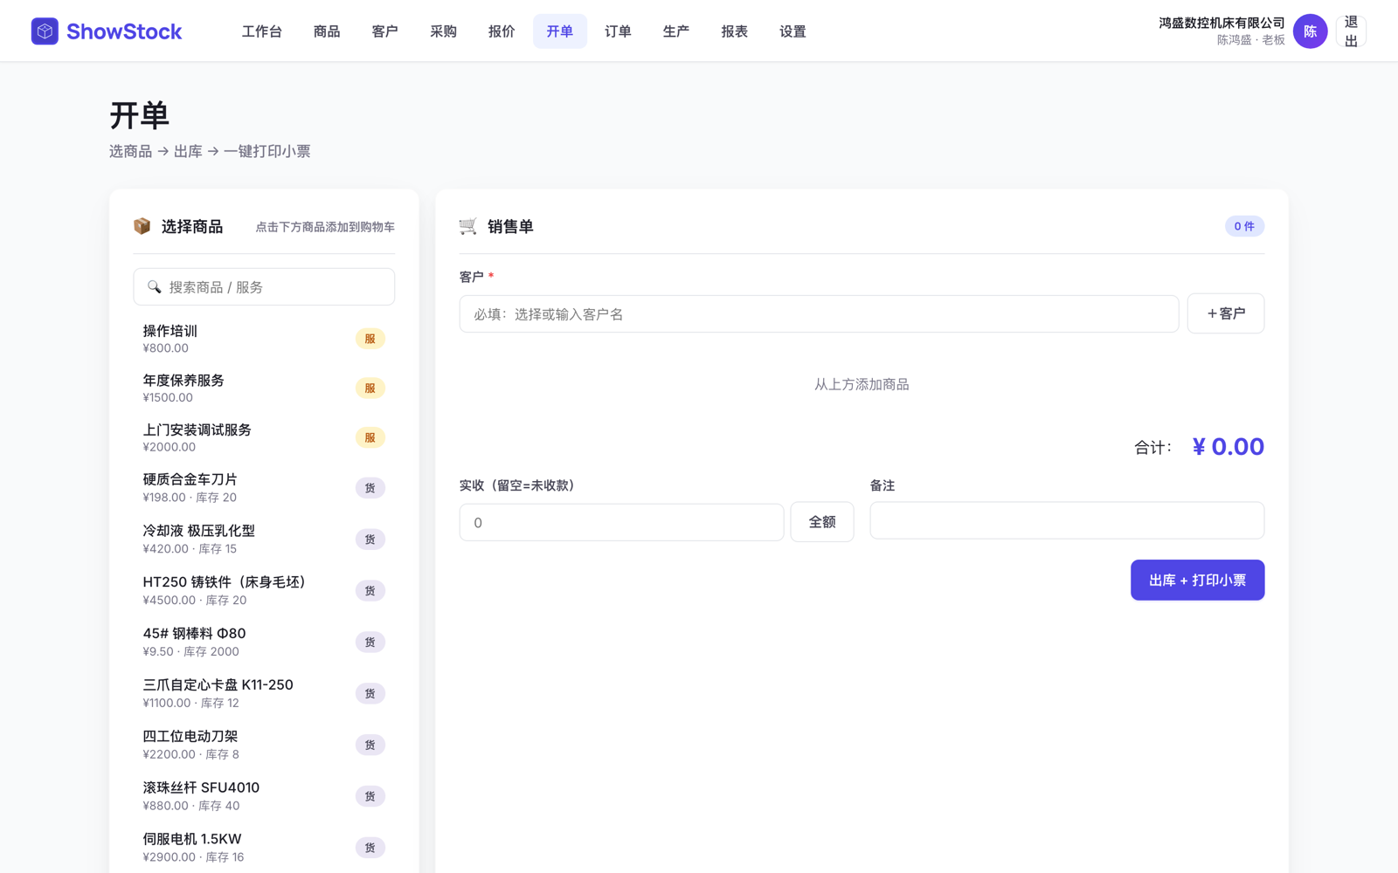The width and height of the screenshot is (1398, 873).
Task: Click the 0 件 item count badge
Action: [x=1244, y=226]
